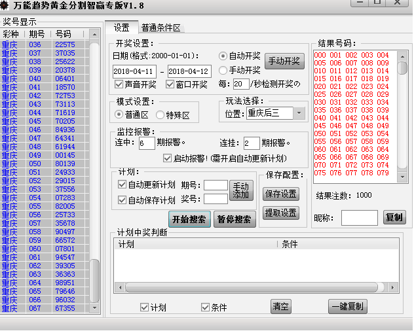Screen dimensions: 414x333
Task: Click the 手动添加 button
Action: (x=241, y=190)
